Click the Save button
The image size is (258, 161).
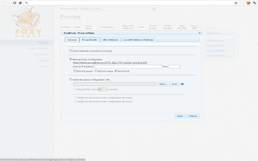pyautogui.click(x=180, y=116)
